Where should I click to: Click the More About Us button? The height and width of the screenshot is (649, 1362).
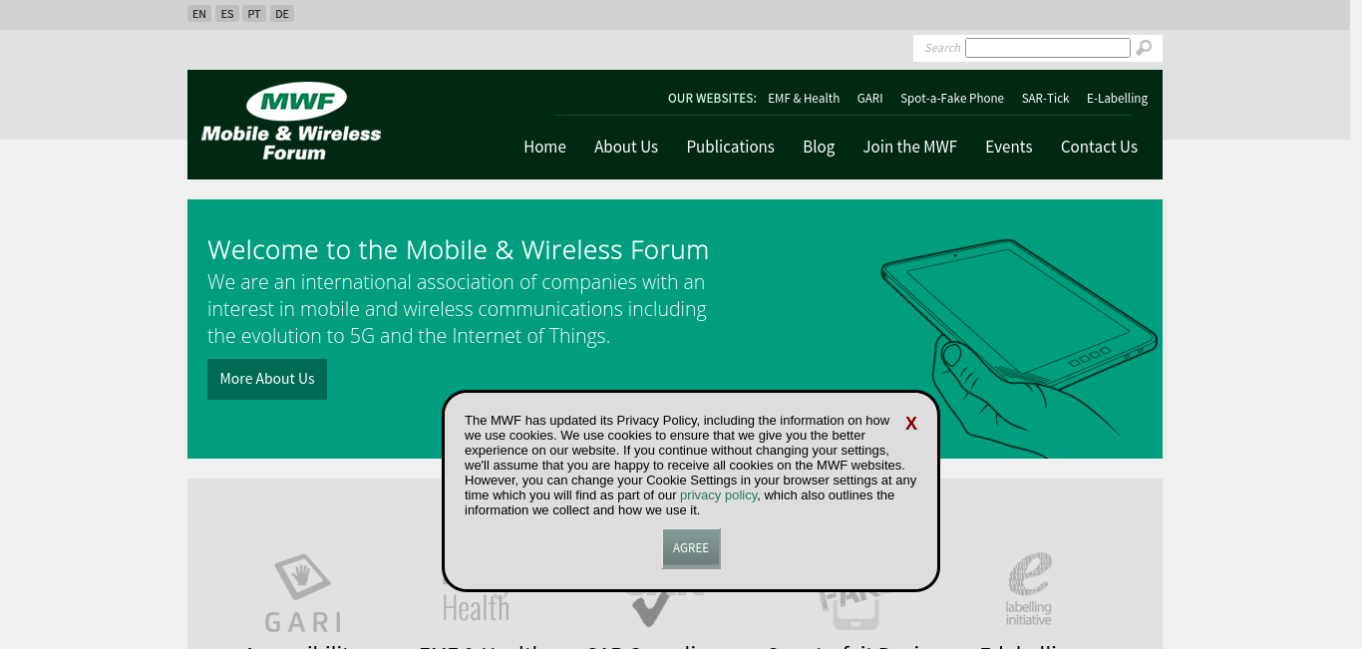[x=267, y=379]
